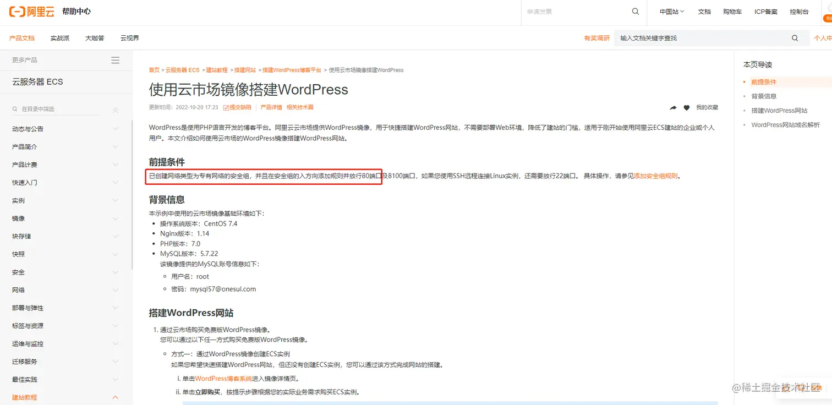Image resolution: width=832 pixels, height=405 pixels.
Task: Open the 中国站 region dropdown
Action: [x=671, y=12]
